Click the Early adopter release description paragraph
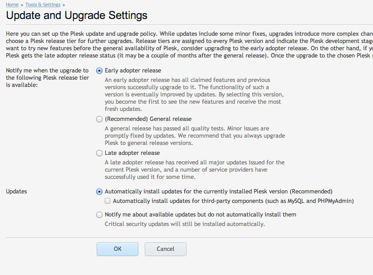The image size is (373, 275). pyautogui.click(x=194, y=95)
